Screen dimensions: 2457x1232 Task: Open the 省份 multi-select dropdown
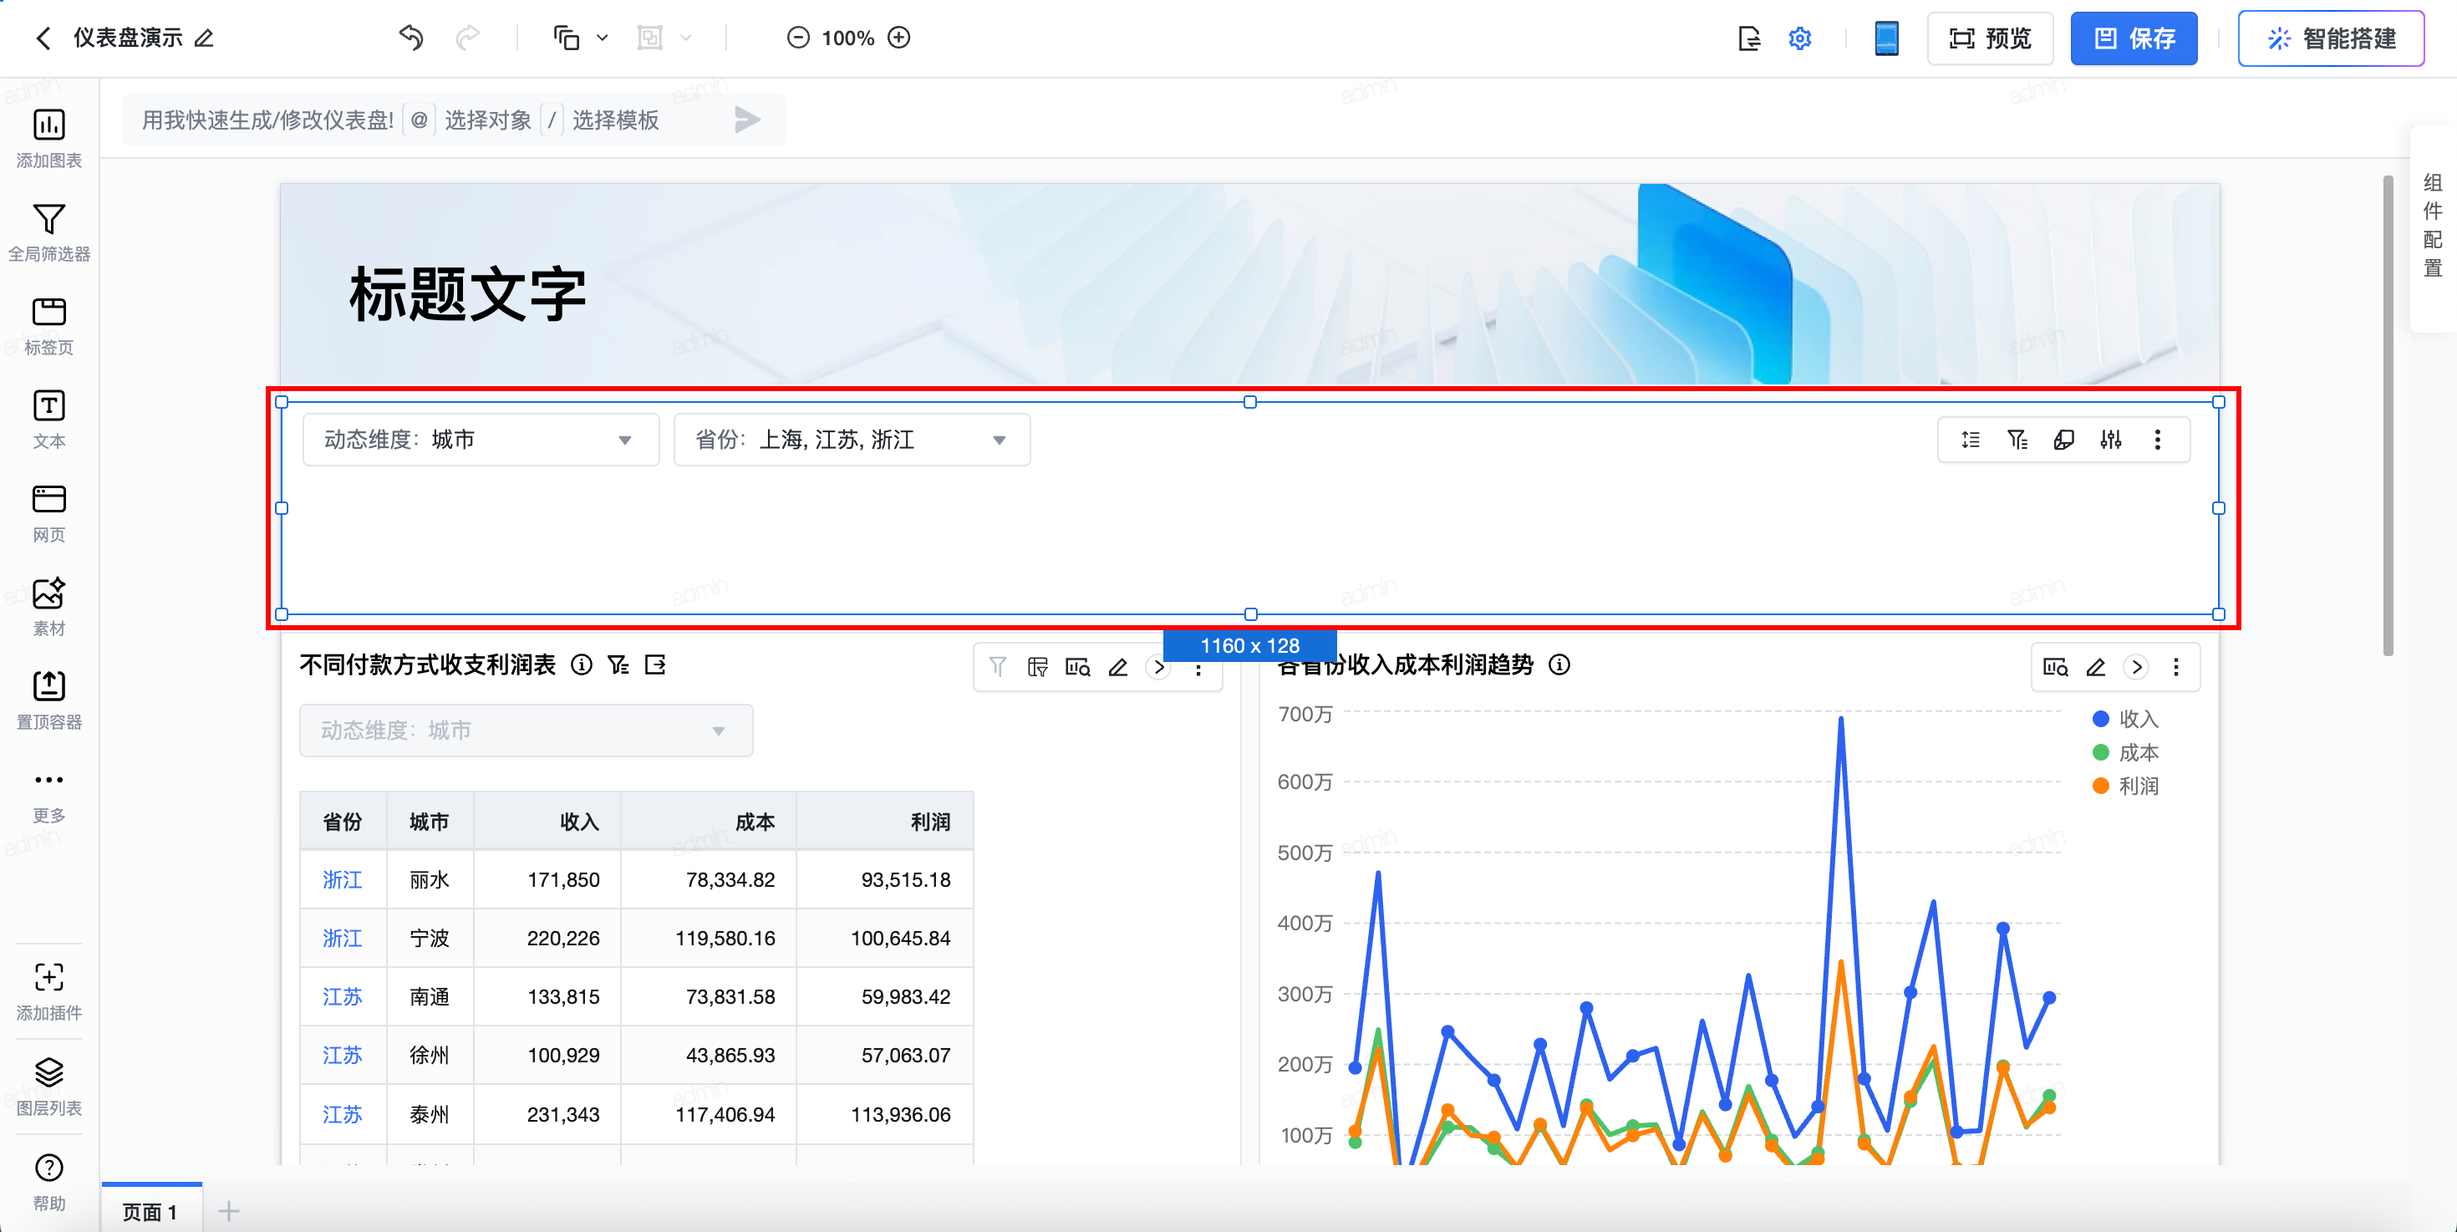tap(851, 440)
